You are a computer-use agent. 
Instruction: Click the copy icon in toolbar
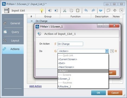click(71, 11)
